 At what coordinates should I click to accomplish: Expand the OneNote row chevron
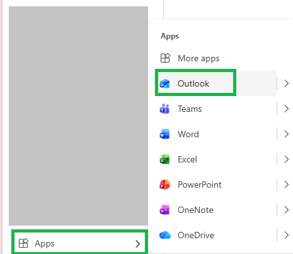[286, 210]
